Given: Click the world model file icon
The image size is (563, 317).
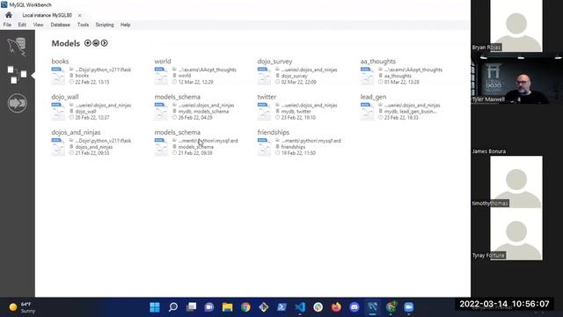Looking at the screenshot, I should coord(161,76).
